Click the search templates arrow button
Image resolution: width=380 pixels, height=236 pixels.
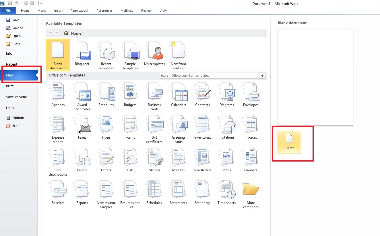(262, 76)
